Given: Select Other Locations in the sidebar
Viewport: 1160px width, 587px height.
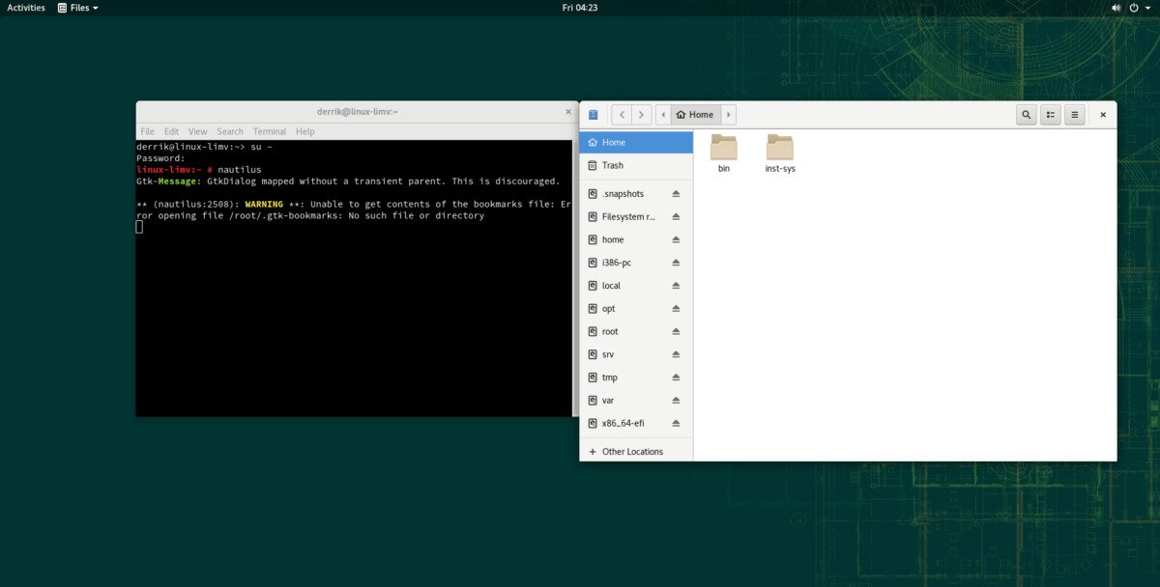Looking at the screenshot, I should (x=631, y=452).
